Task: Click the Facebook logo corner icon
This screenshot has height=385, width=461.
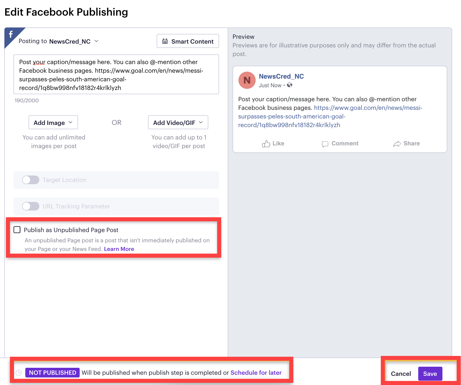Action: (11, 34)
